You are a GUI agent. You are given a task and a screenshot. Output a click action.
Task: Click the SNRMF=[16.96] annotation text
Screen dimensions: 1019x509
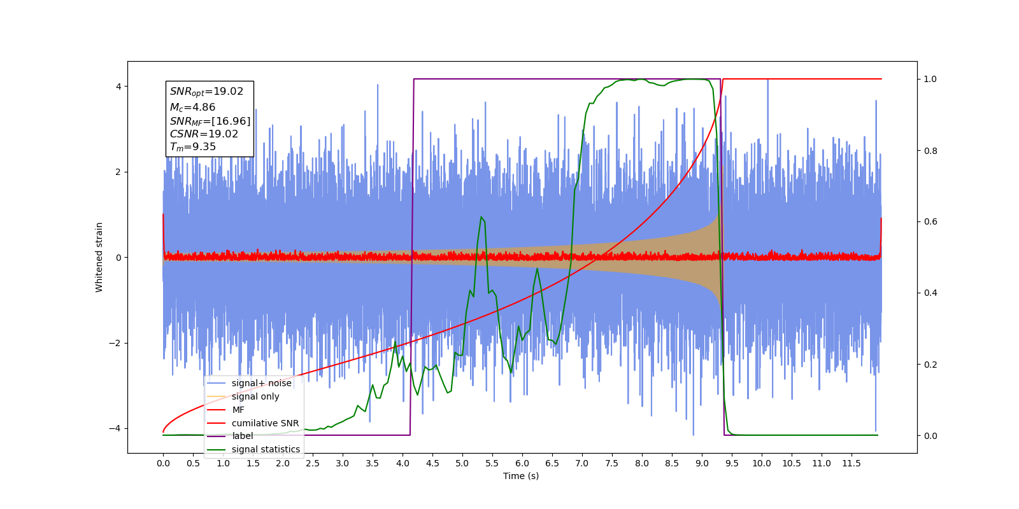point(210,121)
